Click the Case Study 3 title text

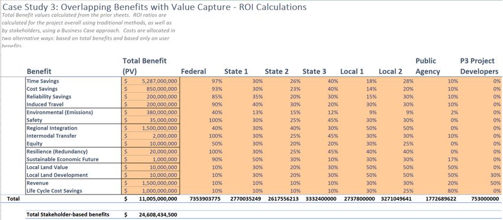pyautogui.click(x=154, y=7)
